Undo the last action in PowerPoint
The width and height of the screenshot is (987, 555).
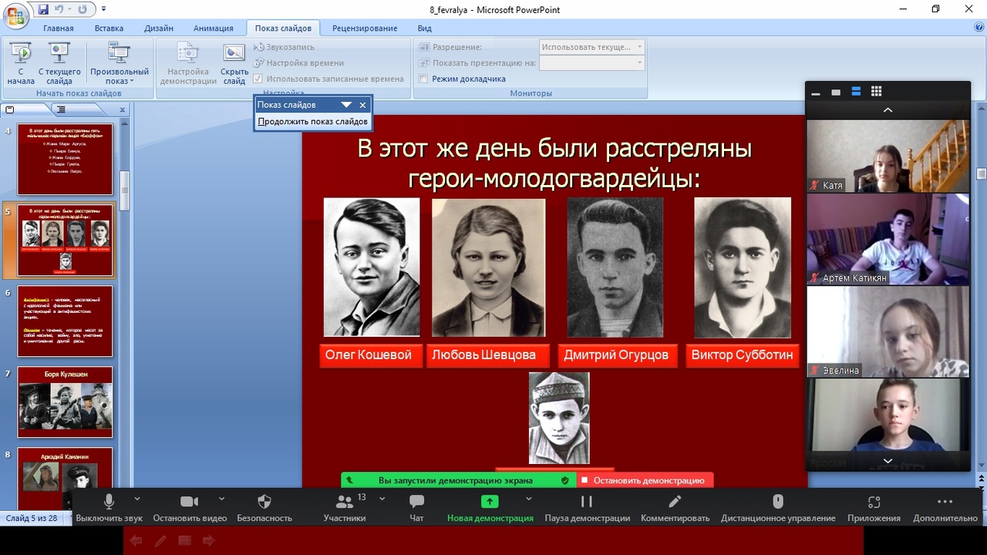click(59, 10)
